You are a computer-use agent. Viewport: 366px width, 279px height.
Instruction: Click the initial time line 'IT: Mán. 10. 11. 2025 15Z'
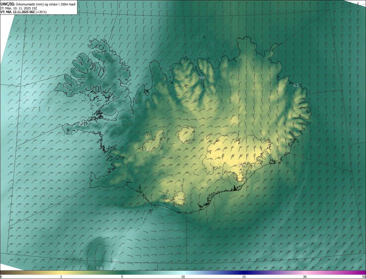coord(19,8)
